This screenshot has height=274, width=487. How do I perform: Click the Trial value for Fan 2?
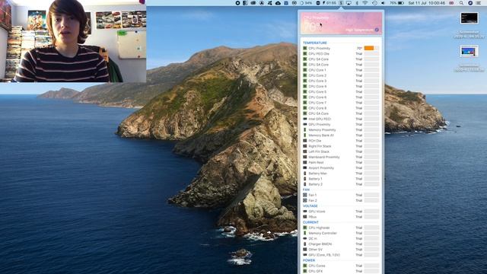point(358,200)
